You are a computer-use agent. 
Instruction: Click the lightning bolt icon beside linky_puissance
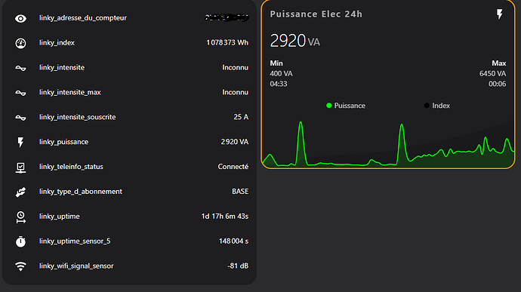coord(20,142)
